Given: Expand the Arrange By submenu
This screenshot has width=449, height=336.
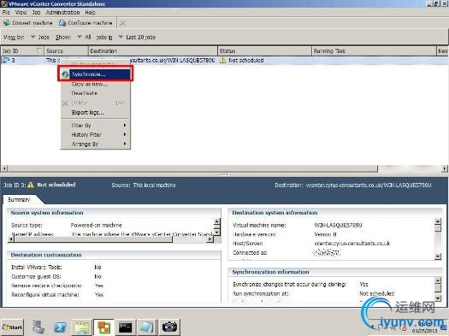Looking at the screenshot, I should (x=95, y=144).
